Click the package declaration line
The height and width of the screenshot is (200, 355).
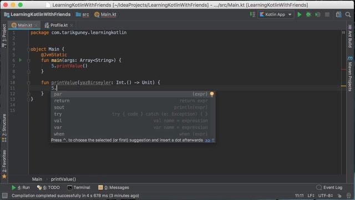coord(79,33)
